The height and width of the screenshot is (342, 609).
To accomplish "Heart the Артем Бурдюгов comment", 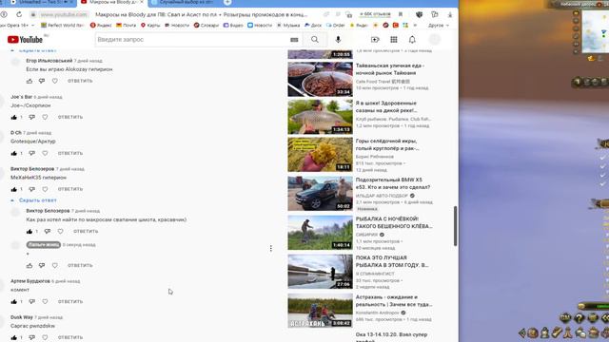I will [x=45, y=301].
